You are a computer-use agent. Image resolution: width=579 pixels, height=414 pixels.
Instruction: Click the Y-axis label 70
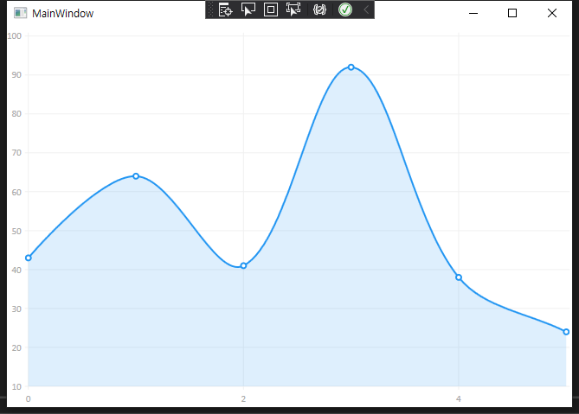point(16,153)
